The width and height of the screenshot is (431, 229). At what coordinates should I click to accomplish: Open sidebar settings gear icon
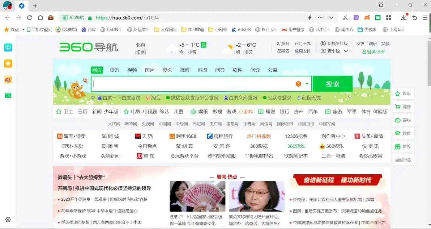[x=8, y=220]
